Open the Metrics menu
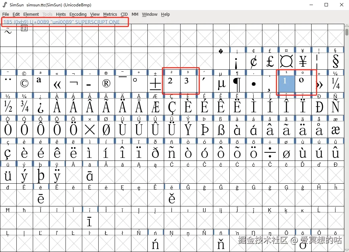This screenshot has height=252, width=349. (x=110, y=14)
